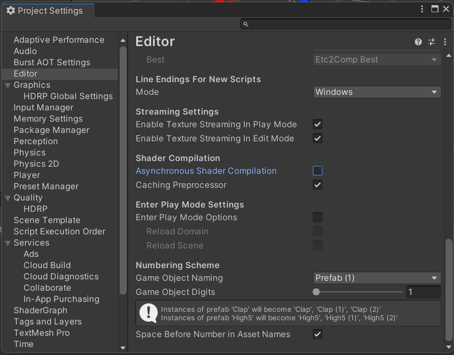Screen dimensions: 454x355
Task: Click the gear icon on Project Settings tab
Action: 11,11
